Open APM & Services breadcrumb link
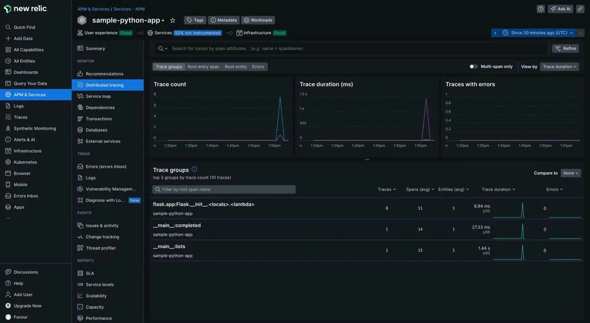This screenshot has height=323, width=590. pyautogui.click(x=93, y=9)
